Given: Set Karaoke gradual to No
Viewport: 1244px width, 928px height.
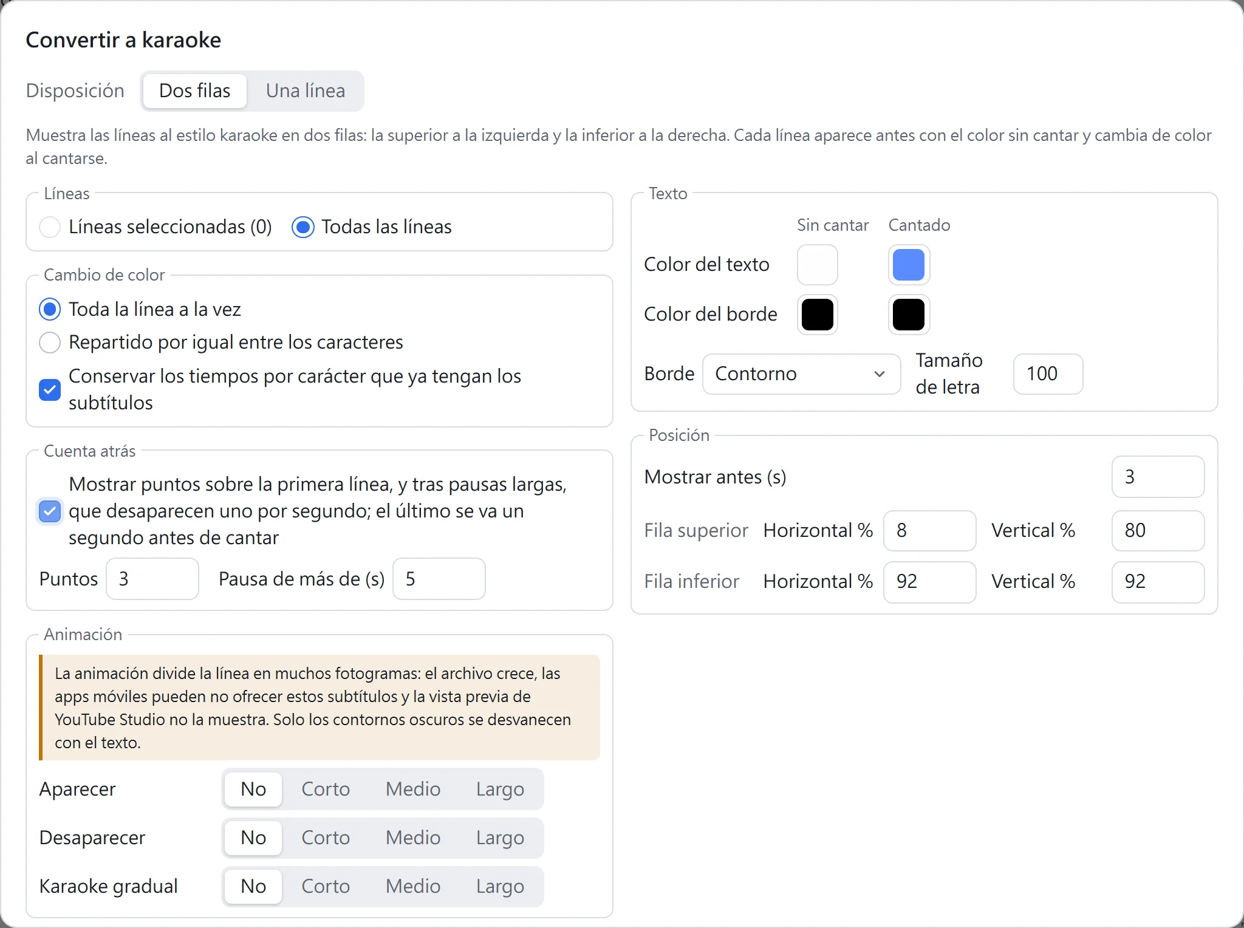Looking at the screenshot, I should tap(253, 887).
